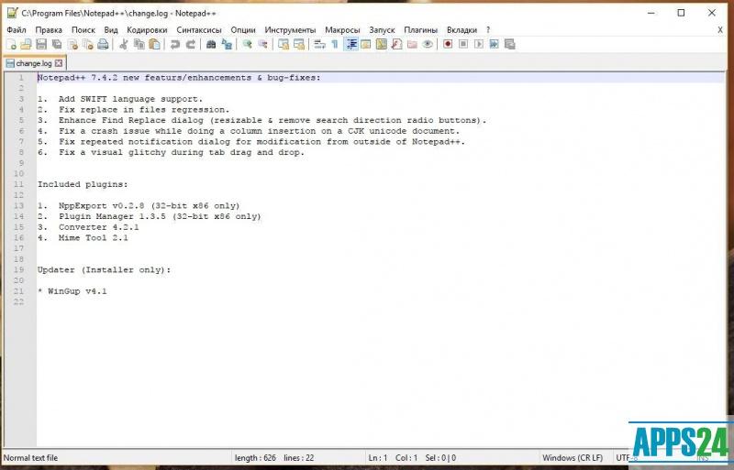Image resolution: width=734 pixels, height=470 pixels.
Task: Open the Кодировки menu
Action: (147, 30)
